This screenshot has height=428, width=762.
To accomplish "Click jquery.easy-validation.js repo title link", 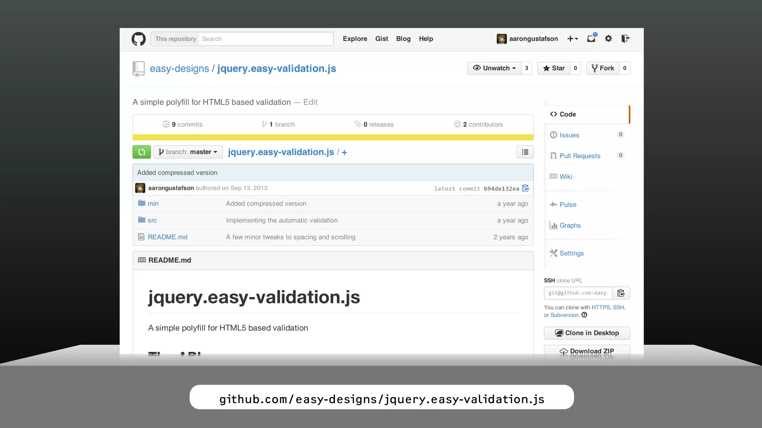I will click(276, 68).
